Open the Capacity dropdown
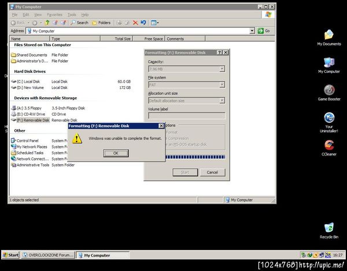The height and width of the screenshot is (271, 347). [x=222, y=69]
